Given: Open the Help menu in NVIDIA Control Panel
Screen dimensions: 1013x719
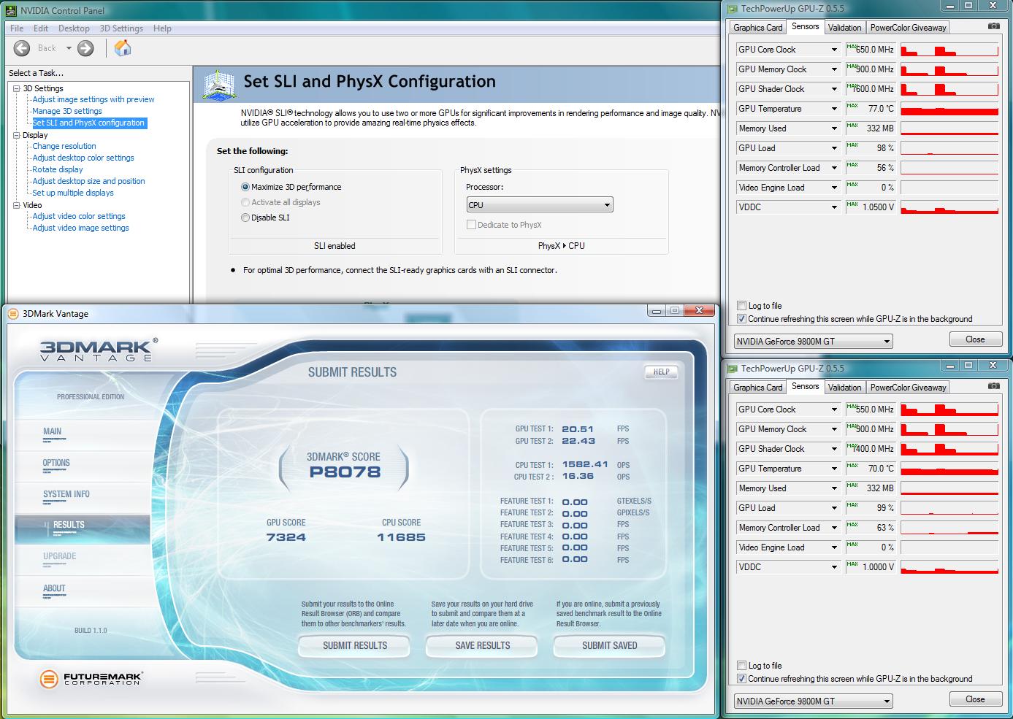Looking at the screenshot, I should [x=162, y=28].
